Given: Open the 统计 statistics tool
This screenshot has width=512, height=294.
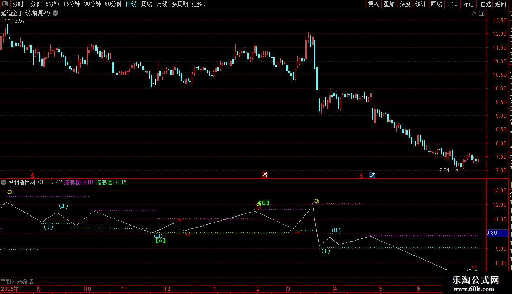Looking at the screenshot, I should (x=420, y=4).
